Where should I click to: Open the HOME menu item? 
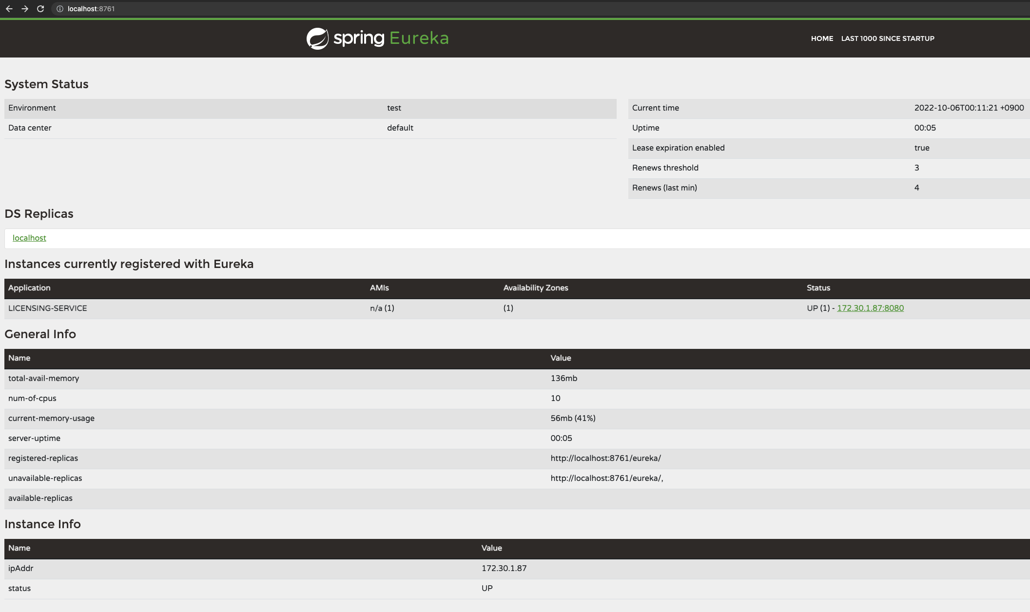[822, 38]
